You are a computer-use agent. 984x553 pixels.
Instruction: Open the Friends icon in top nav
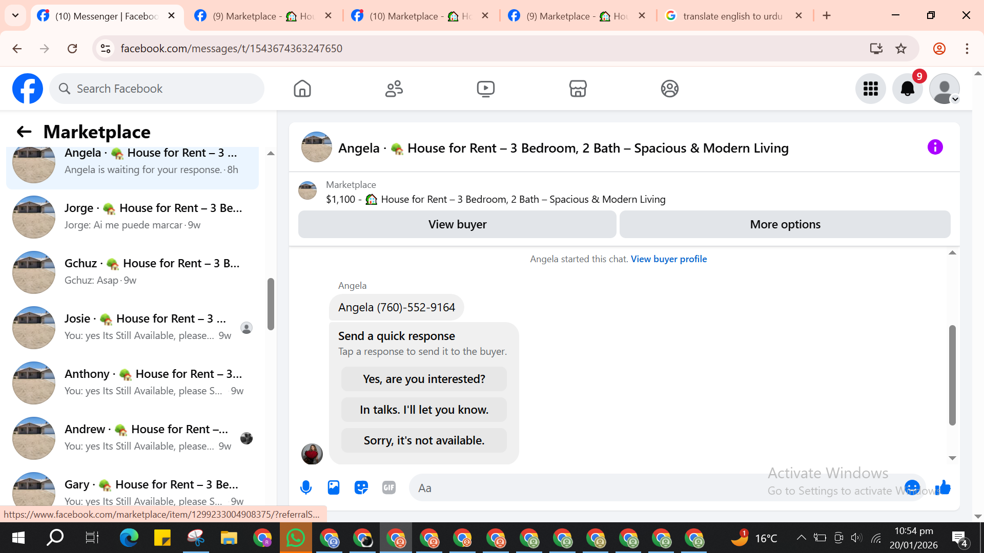(394, 89)
